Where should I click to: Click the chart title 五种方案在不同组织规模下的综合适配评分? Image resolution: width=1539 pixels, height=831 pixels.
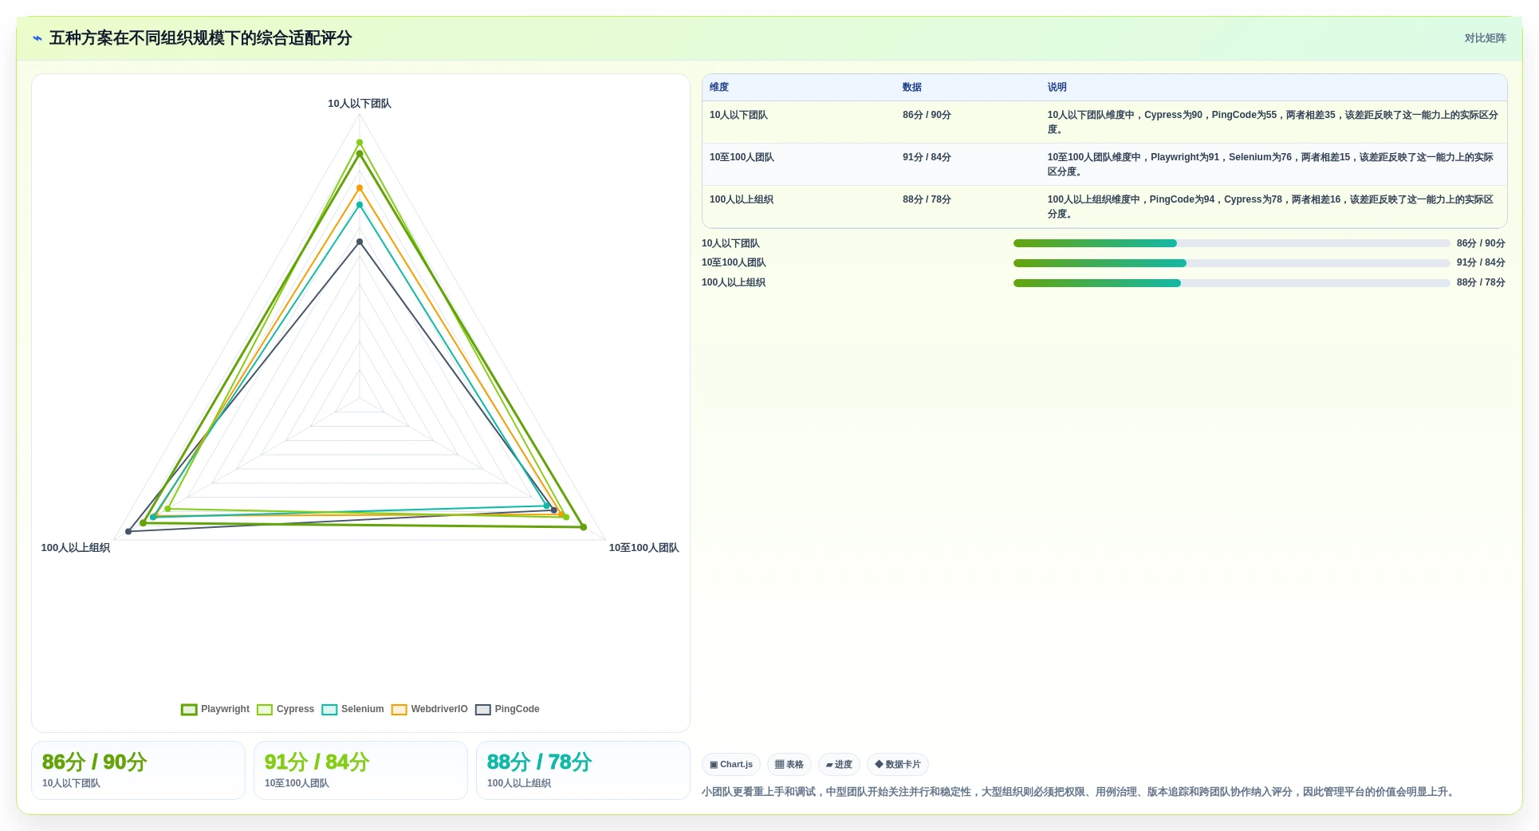(201, 38)
